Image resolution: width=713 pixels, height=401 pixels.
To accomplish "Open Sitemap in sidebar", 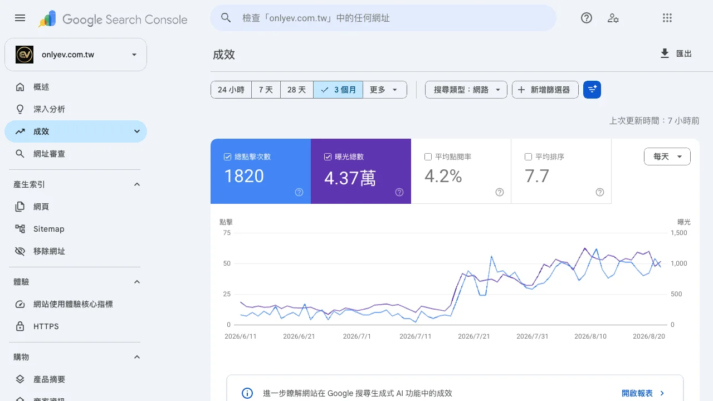I will pos(76,229).
